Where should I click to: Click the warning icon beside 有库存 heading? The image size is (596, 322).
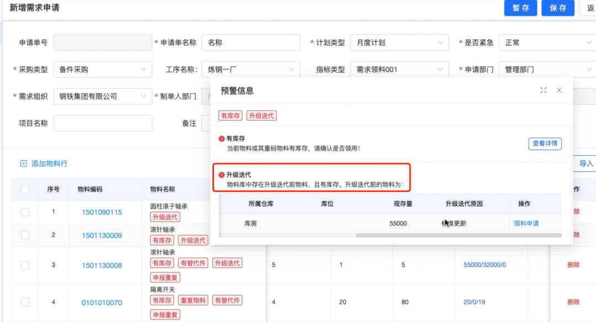tap(221, 138)
